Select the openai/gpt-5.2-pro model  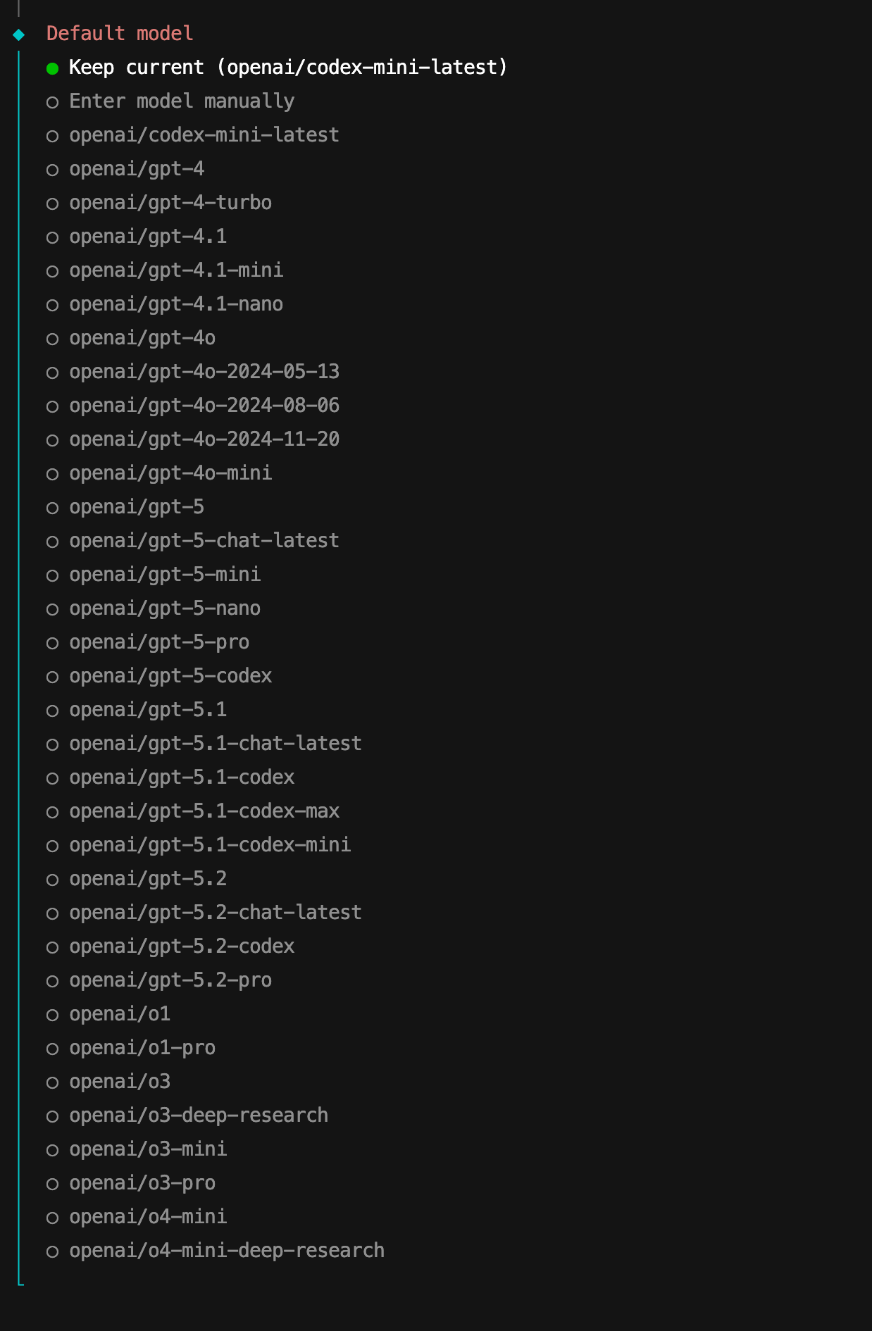tap(170, 980)
